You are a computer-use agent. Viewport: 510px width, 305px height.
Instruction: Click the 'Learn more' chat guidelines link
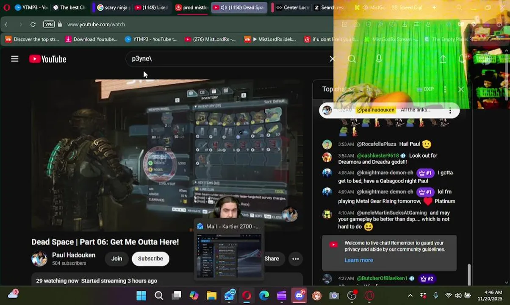click(359, 260)
